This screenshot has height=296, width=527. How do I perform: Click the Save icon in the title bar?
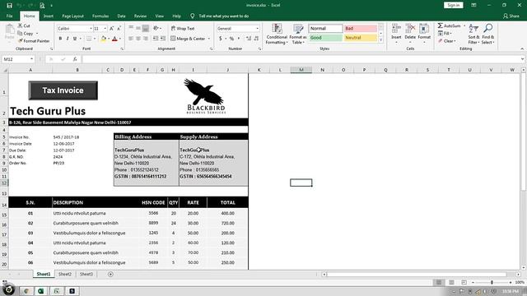tap(9, 6)
